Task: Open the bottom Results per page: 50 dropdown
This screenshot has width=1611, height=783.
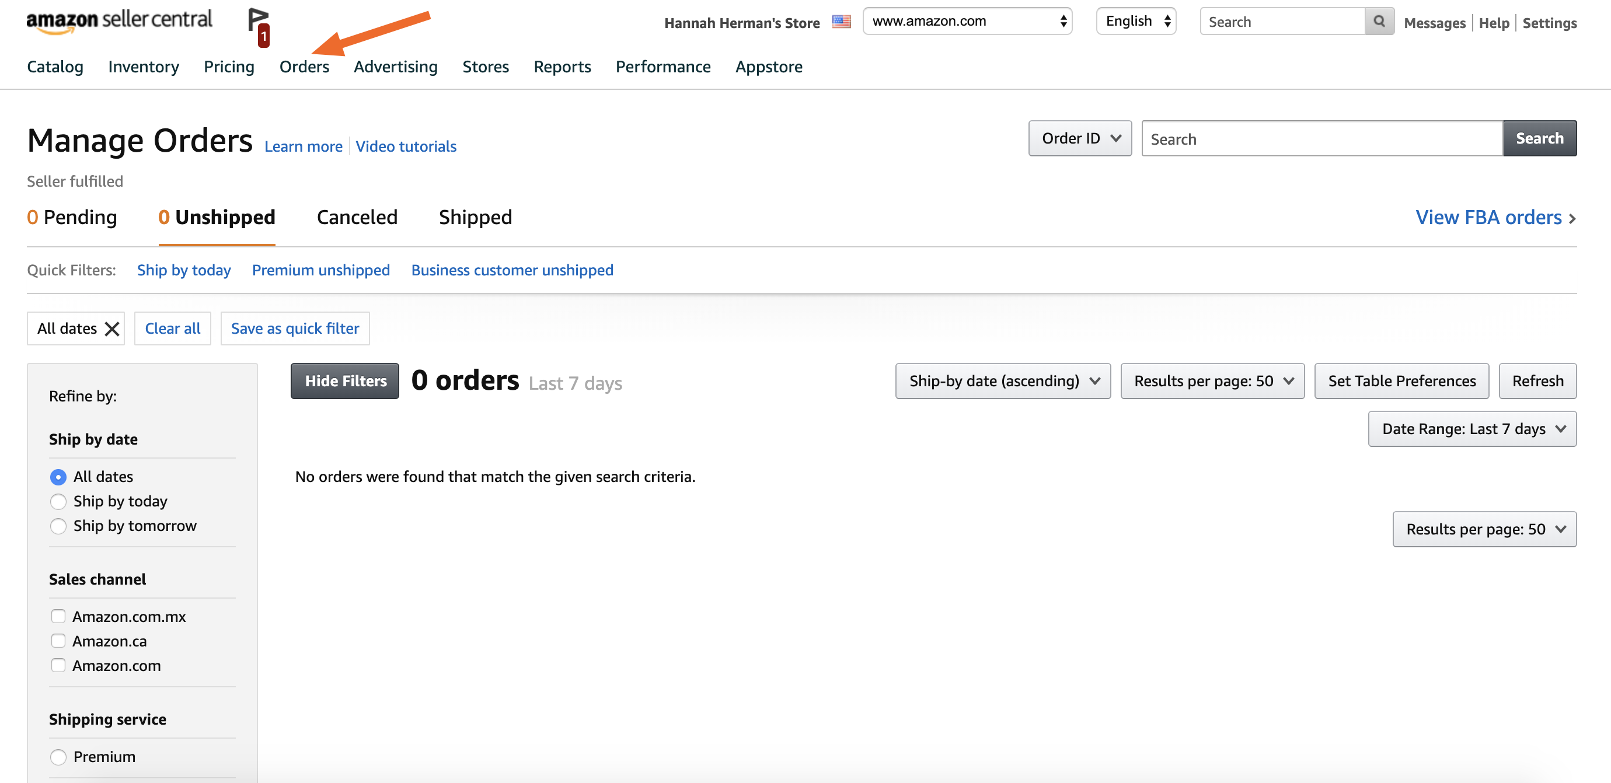Action: point(1484,530)
